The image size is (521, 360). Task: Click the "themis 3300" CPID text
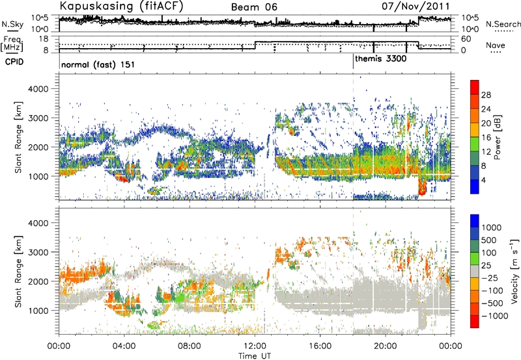[381, 58]
